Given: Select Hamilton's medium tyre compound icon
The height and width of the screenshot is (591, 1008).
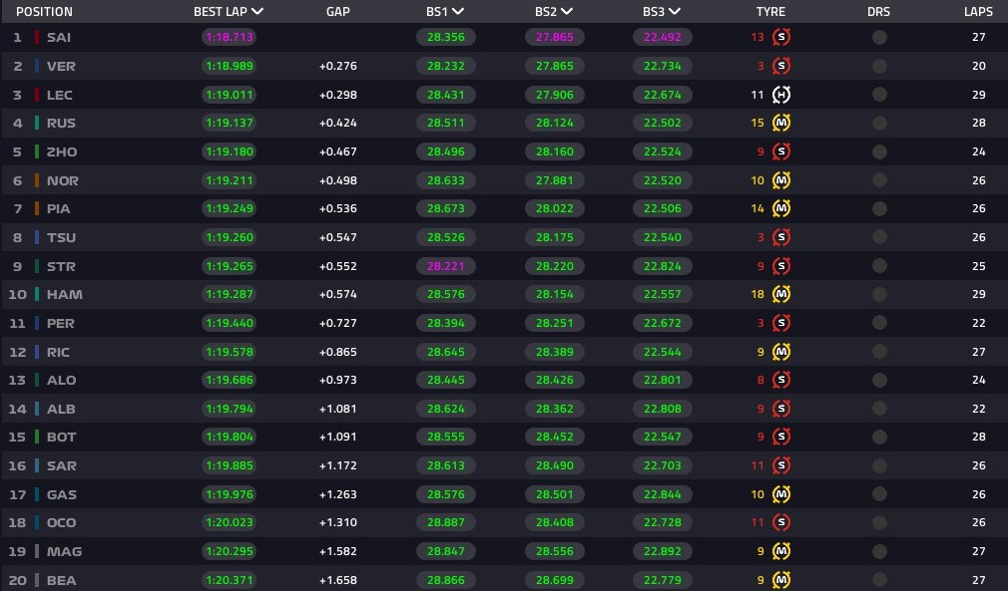Looking at the screenshot, I should click(781, 294).
